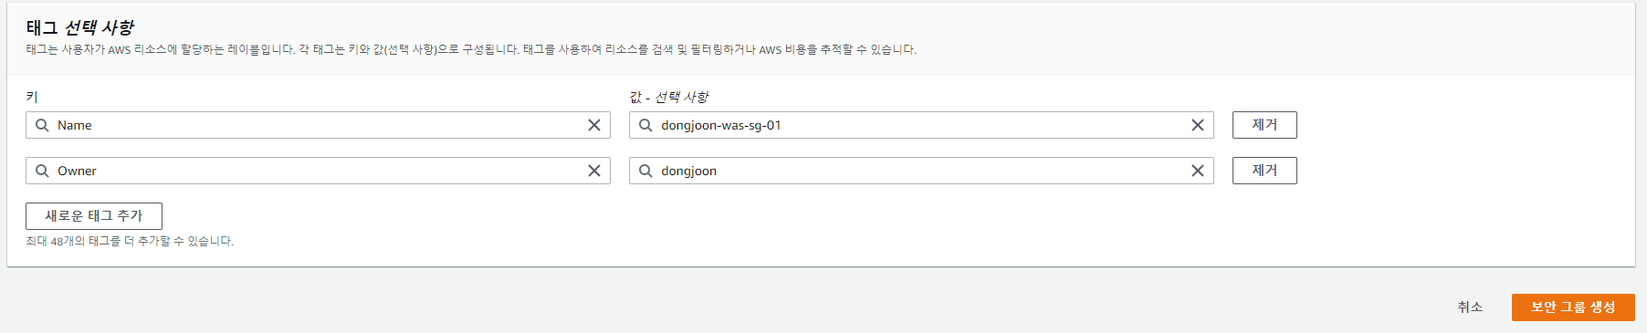The width and height of the screenshot is (1647, 333).
Task: Clear the Owner key field
Action: (593, 171)
